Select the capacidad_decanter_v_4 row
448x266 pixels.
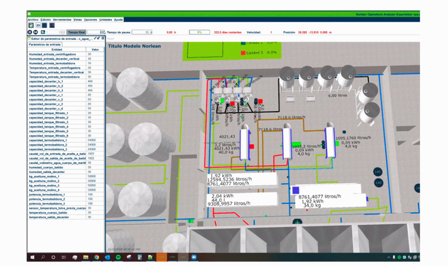tap(66, 109)
